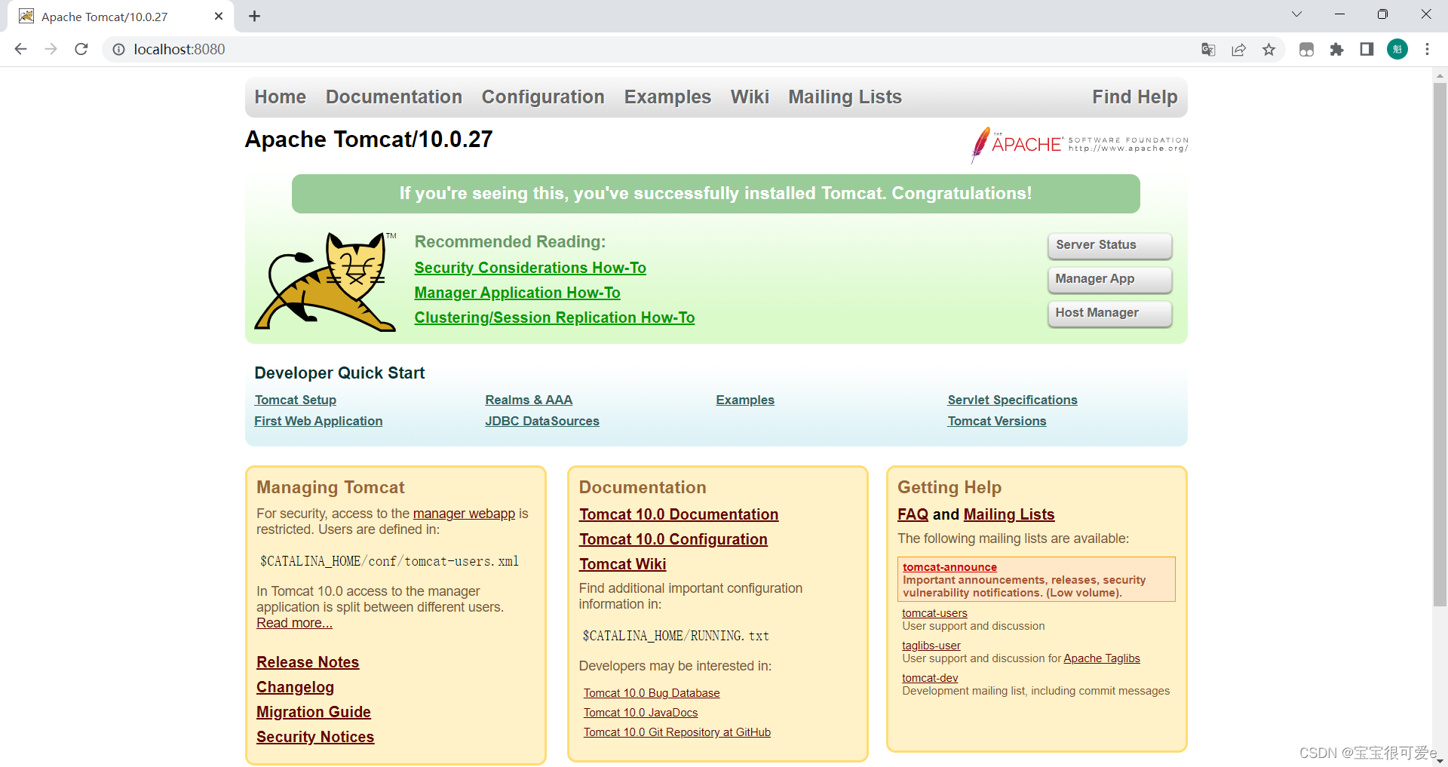Open Mailing Lists in the navigation bar
The image size is (1448, 767).
[x=845, y=97]
